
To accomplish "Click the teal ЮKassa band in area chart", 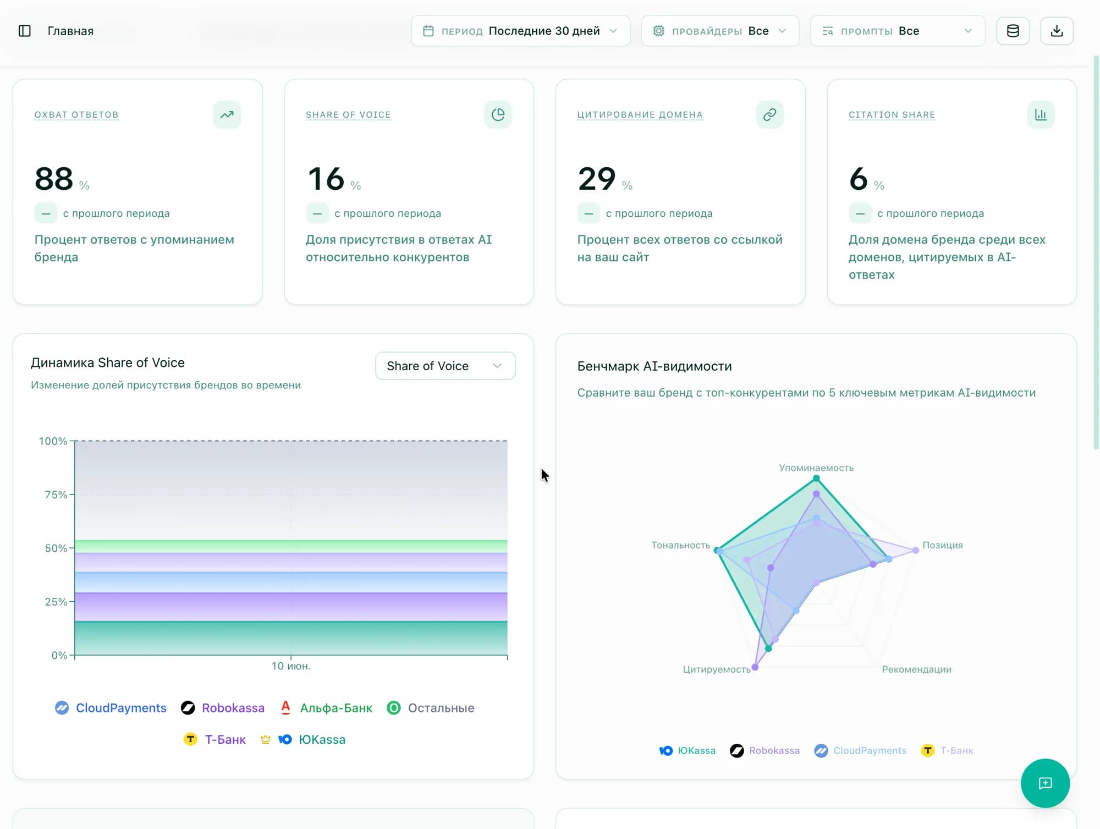I will point(291,638).
